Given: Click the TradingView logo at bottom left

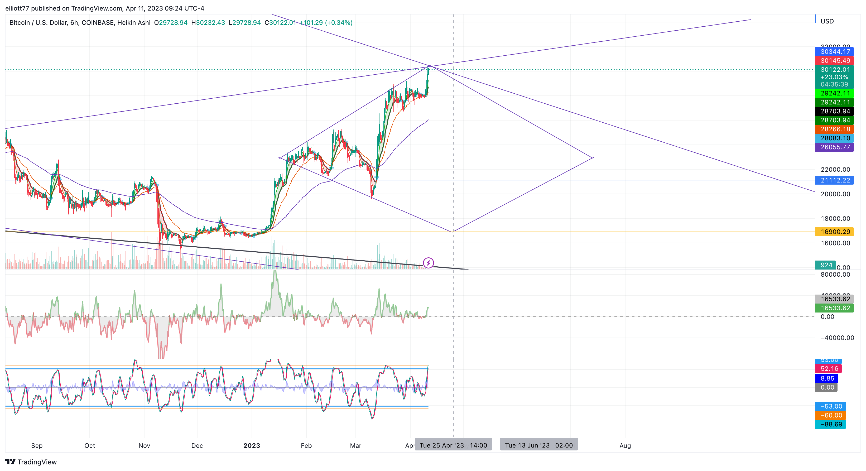Looking at the screenshot, I should coord(31,462).
